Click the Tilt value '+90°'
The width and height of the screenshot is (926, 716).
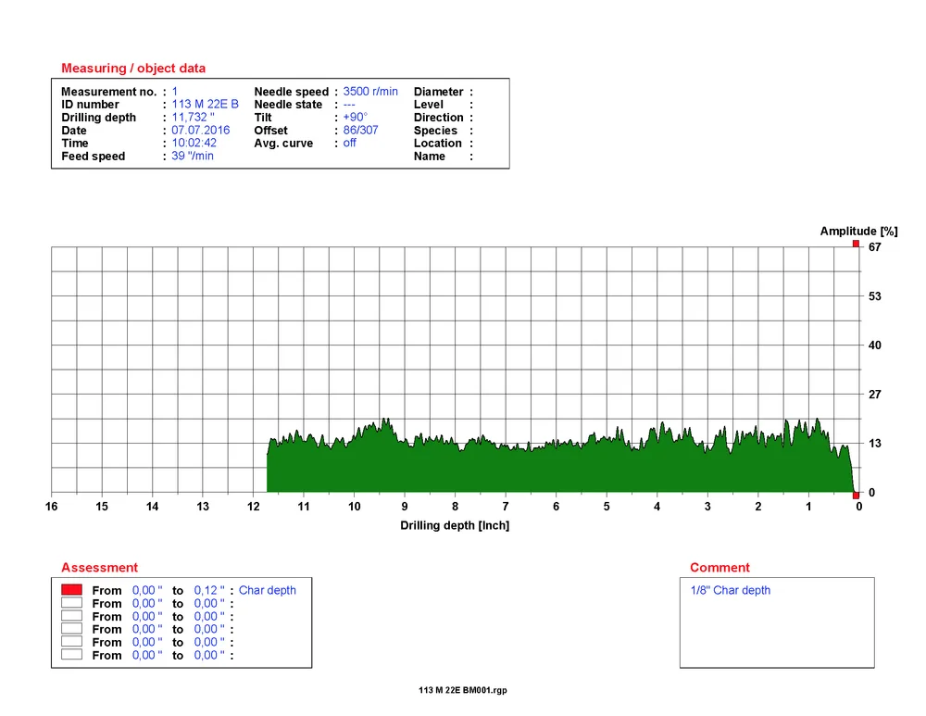355,117
